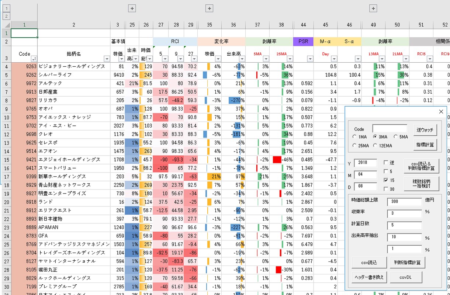This screenshot has height=295, width=450.
Task: Close the macro dialog with the X
Action: click(441, 111)
